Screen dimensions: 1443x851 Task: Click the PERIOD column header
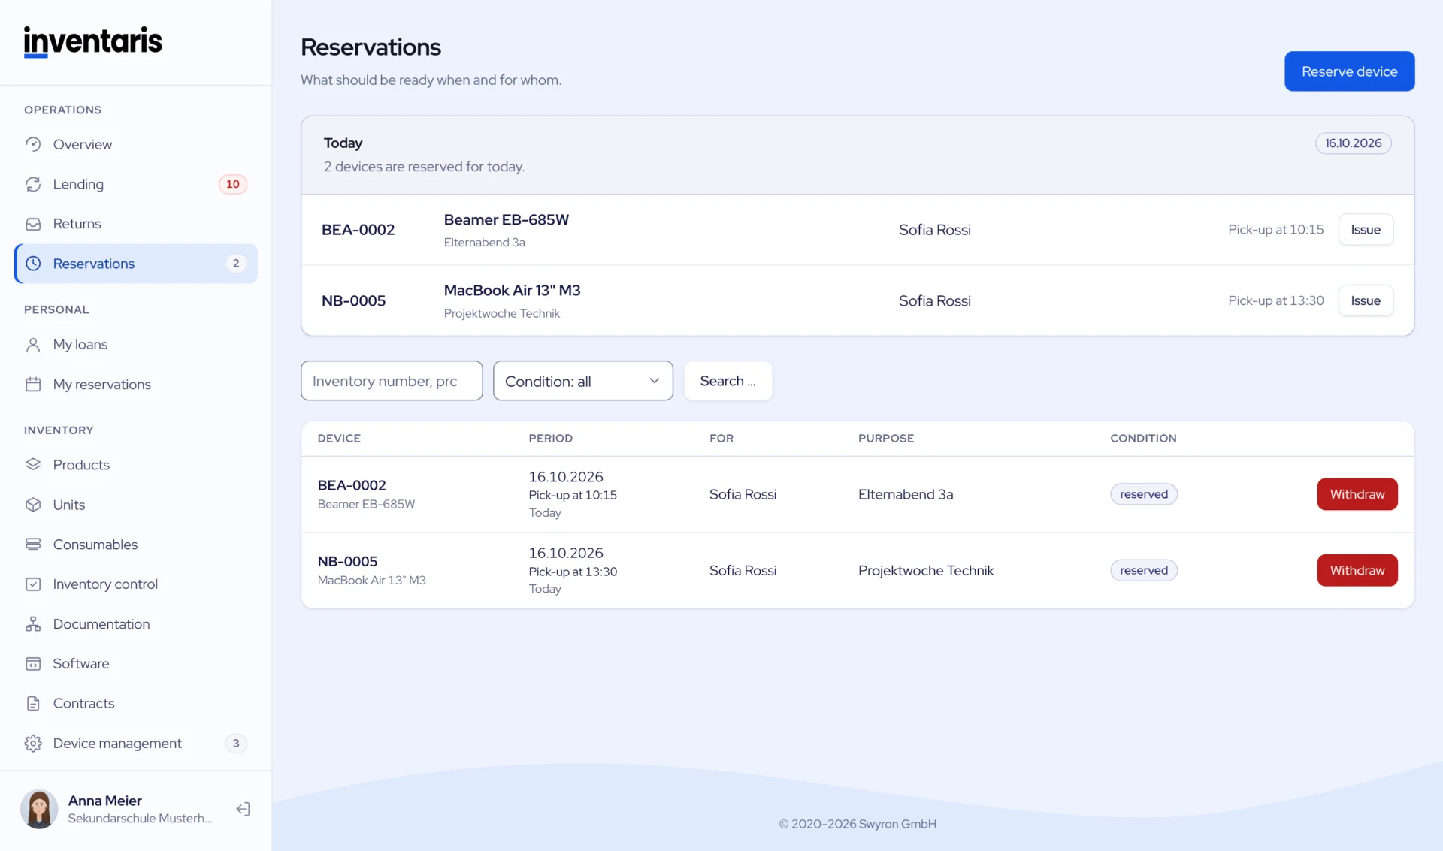pyautogui.click(x=550, y=438)
